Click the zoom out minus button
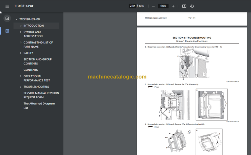 tap(153, 6)
